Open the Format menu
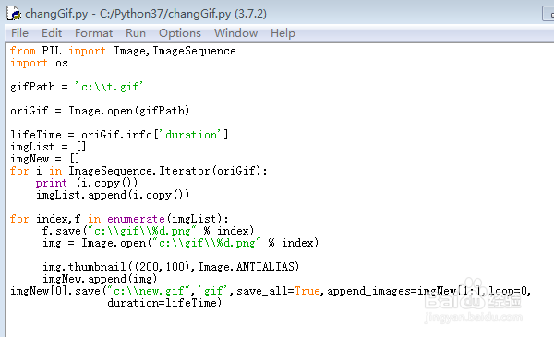This screenshot has width=554, height=337. pos(93,33)
